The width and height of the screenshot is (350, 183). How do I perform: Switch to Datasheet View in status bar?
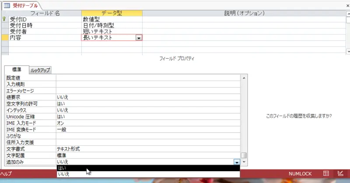tap(325, 174)
